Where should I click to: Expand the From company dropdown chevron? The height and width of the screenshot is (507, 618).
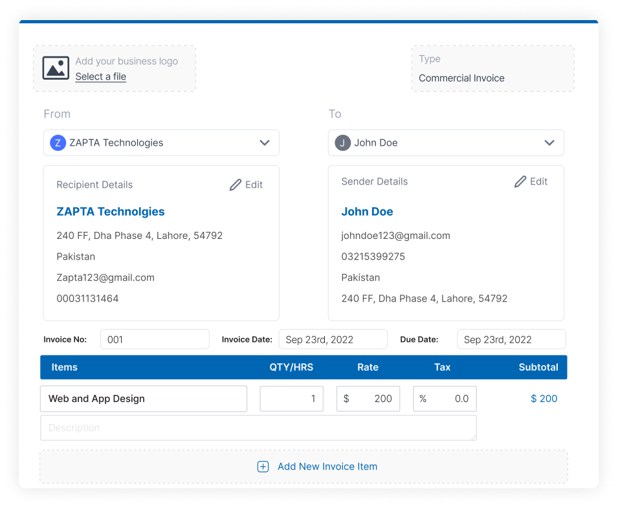tap(264, 143)
